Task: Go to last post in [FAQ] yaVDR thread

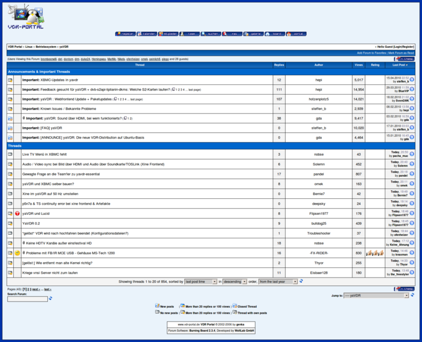Action: pyautogui.click(x=412, y=128)
